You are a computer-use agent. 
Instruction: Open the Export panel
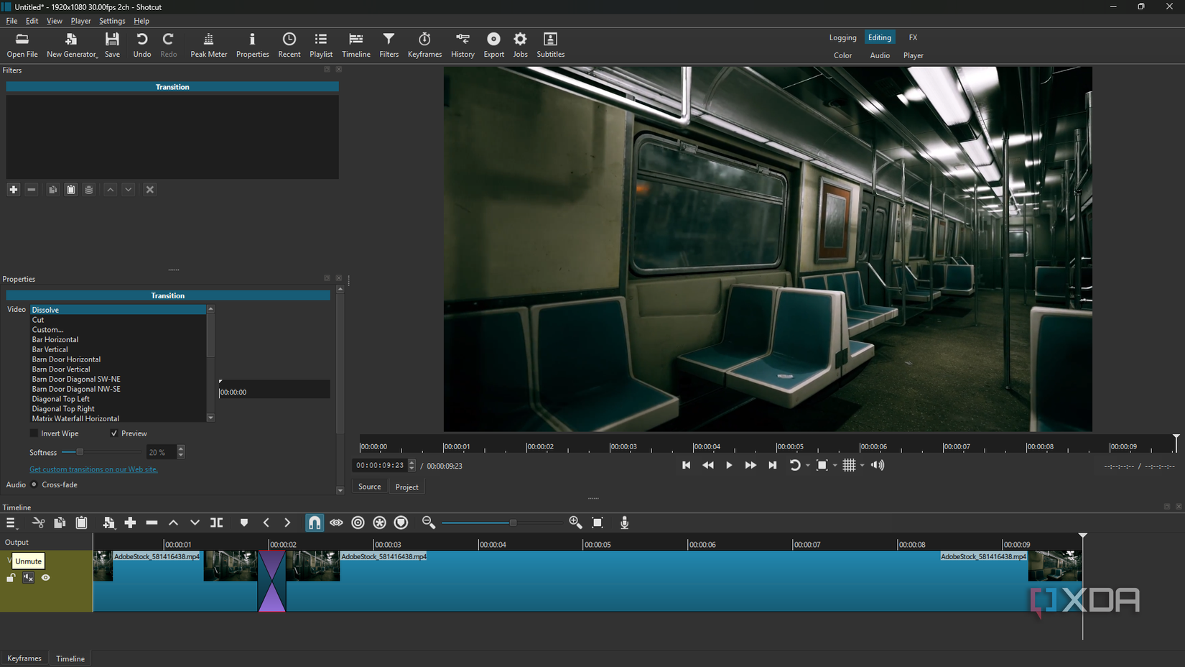click(493, 45)
